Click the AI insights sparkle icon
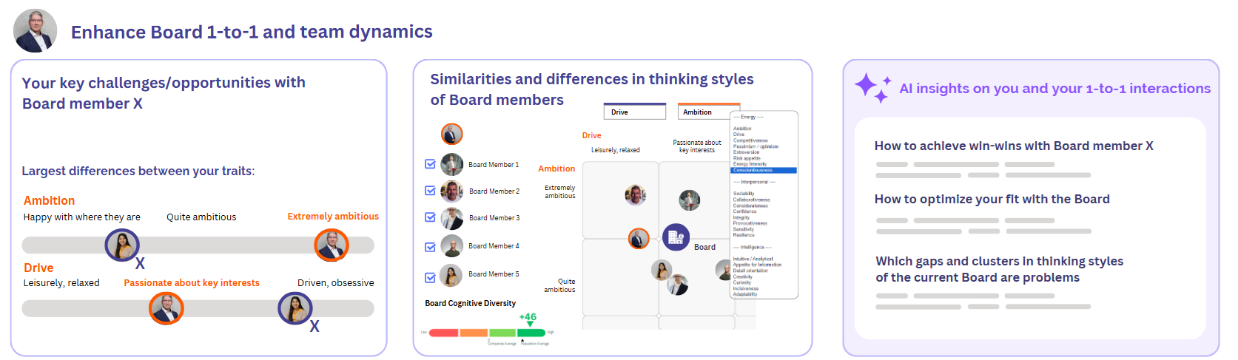 (x=872, y=87)
